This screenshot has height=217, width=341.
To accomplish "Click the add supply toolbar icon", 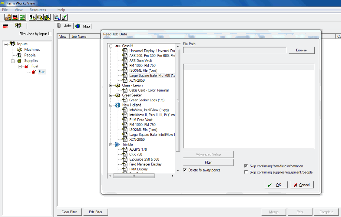I will [47, 17].
